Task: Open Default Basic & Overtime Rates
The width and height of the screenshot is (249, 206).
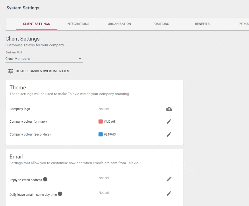Action: 42,71
